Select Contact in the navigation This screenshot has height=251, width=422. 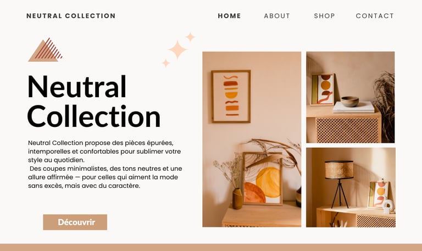[x=375, y=16]
